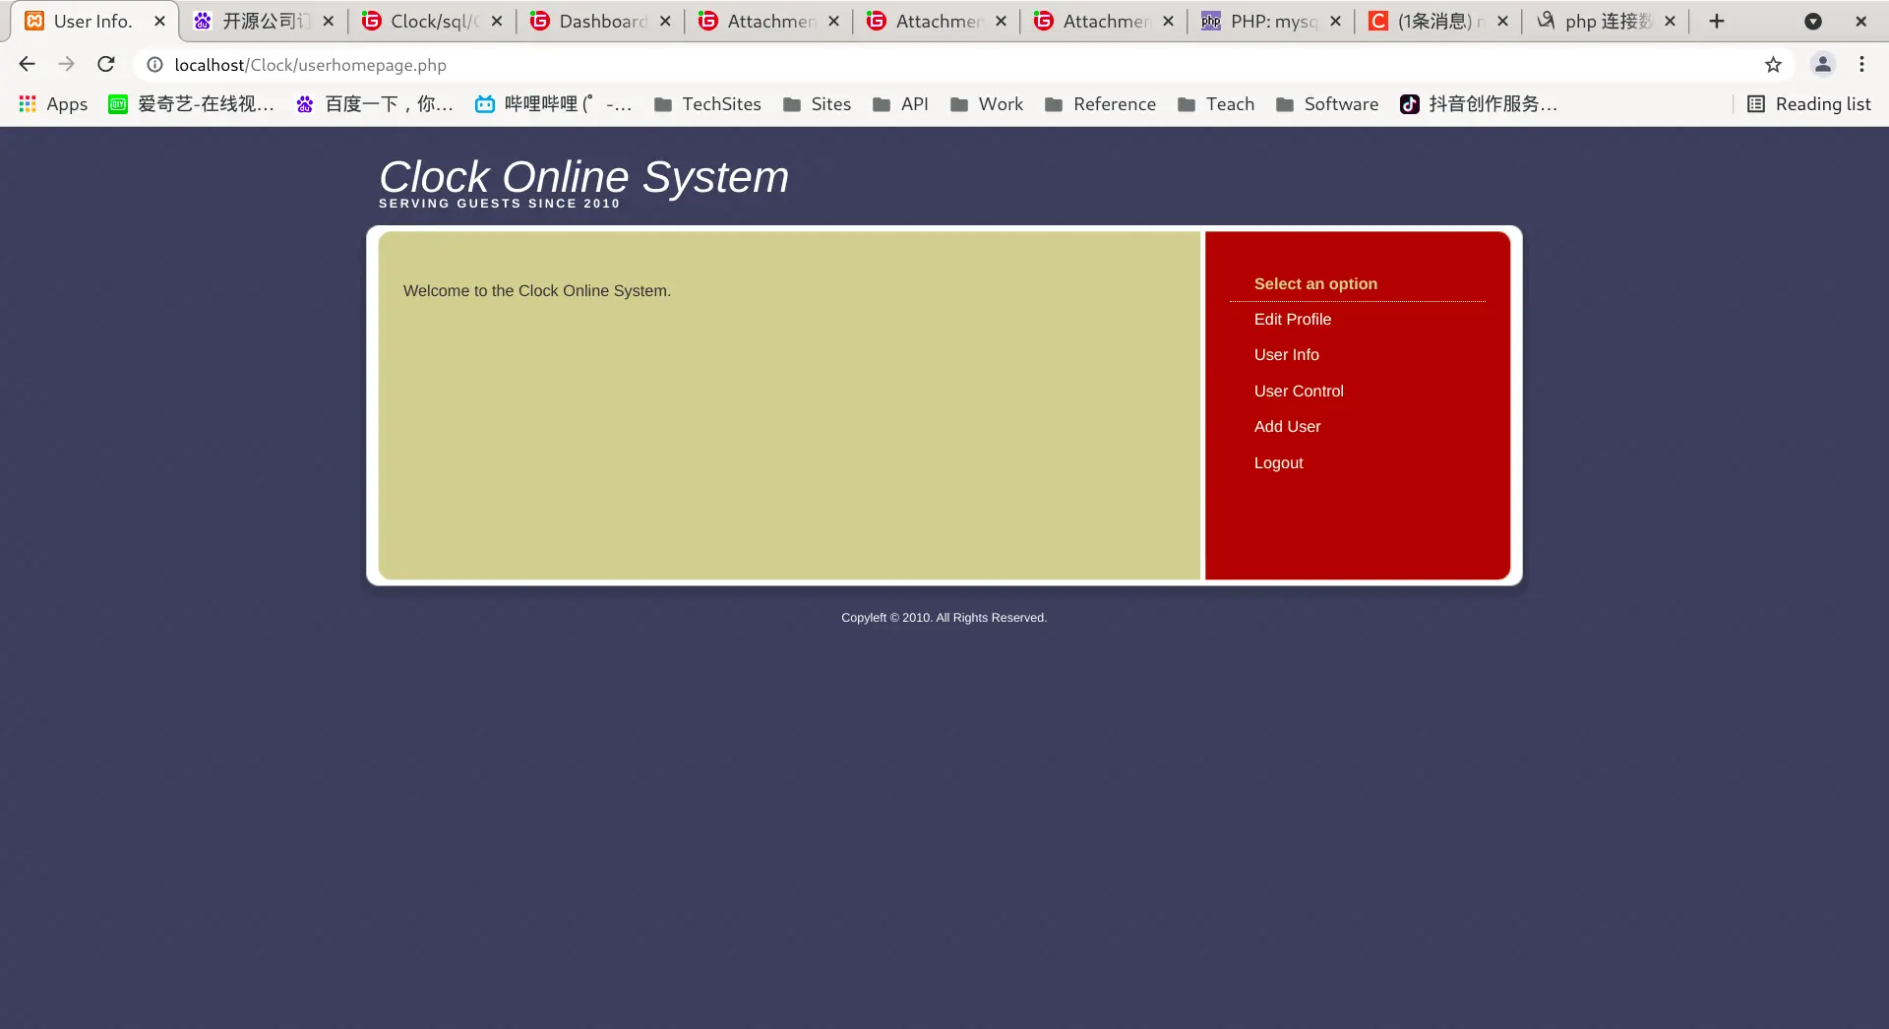The image size is (1889, 1029).
Task: Reload the current page
Action: tap(106, 64)
